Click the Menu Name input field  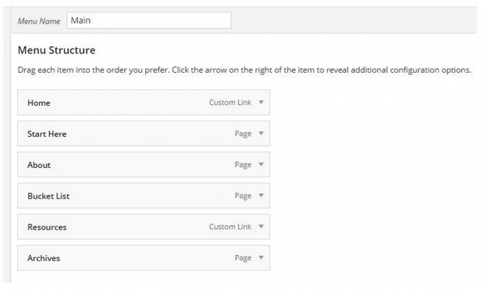149,20
